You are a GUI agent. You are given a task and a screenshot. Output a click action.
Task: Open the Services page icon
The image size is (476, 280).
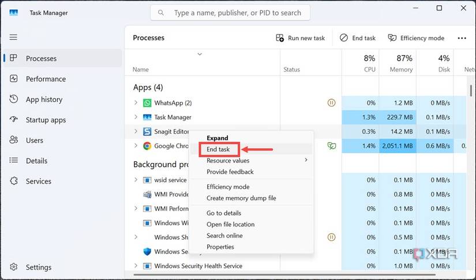coord(13,181)
